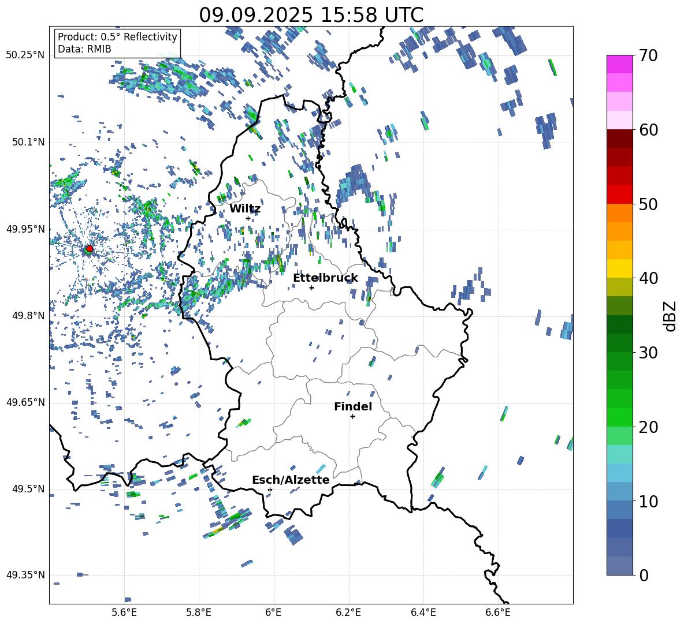The image size is (684, 624).
Task: Click the Wiltz city label
Action: 245,209
